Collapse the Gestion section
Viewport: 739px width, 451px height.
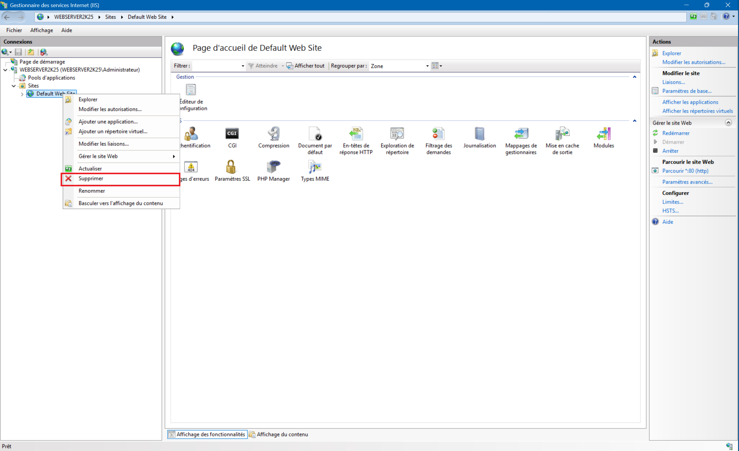pyautogui.click(x=634, y=77)
